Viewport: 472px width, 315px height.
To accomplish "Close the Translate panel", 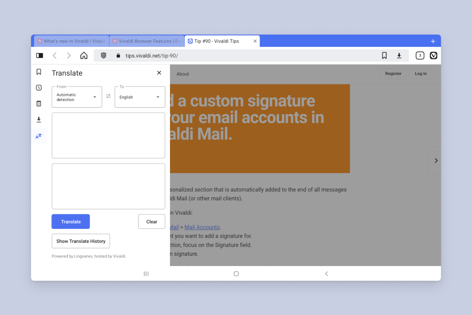I will [x=159, y=73].
